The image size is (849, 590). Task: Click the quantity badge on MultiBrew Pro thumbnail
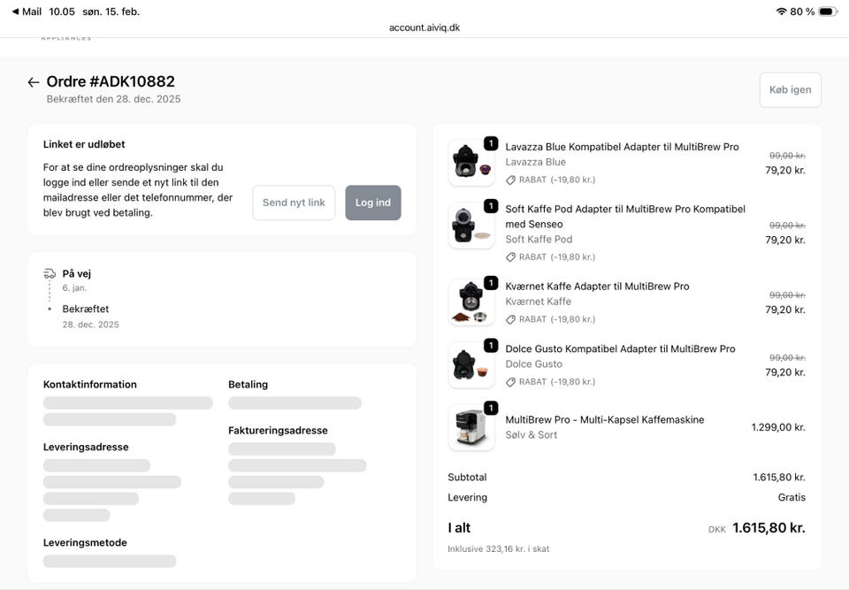coord(491,408)
